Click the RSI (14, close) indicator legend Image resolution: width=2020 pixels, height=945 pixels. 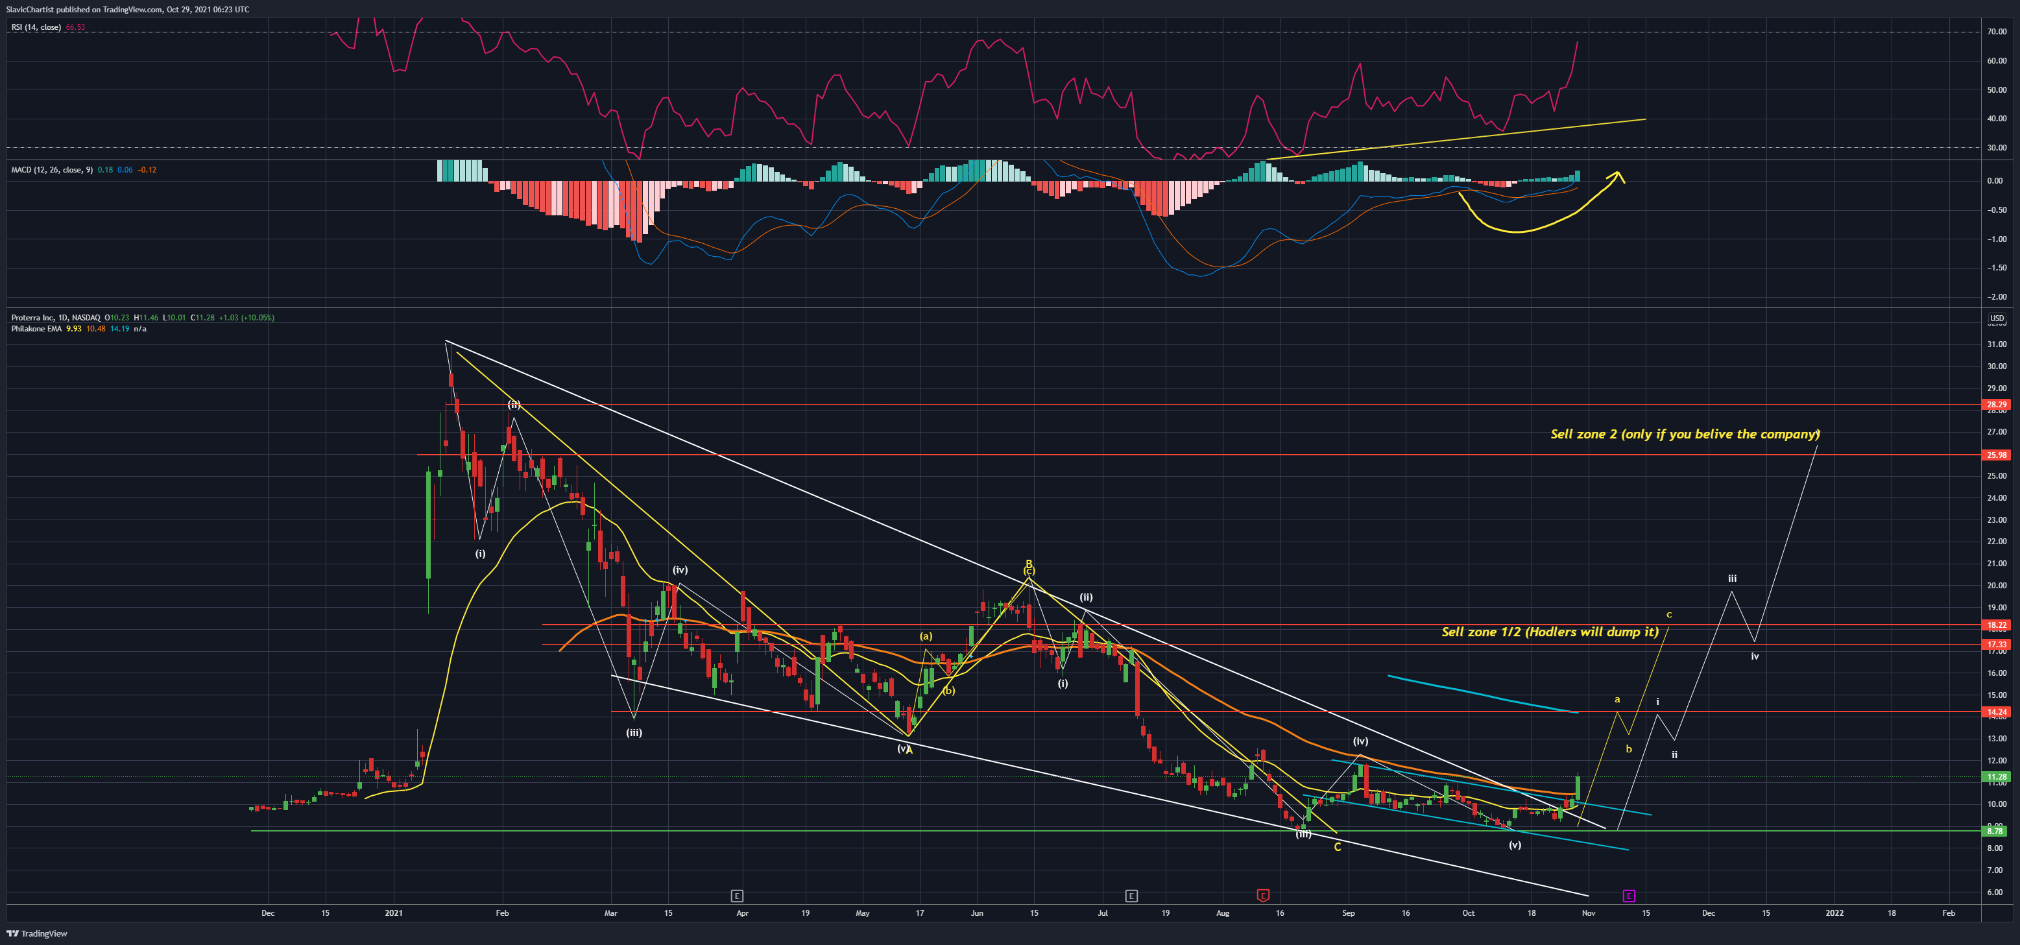36,27
